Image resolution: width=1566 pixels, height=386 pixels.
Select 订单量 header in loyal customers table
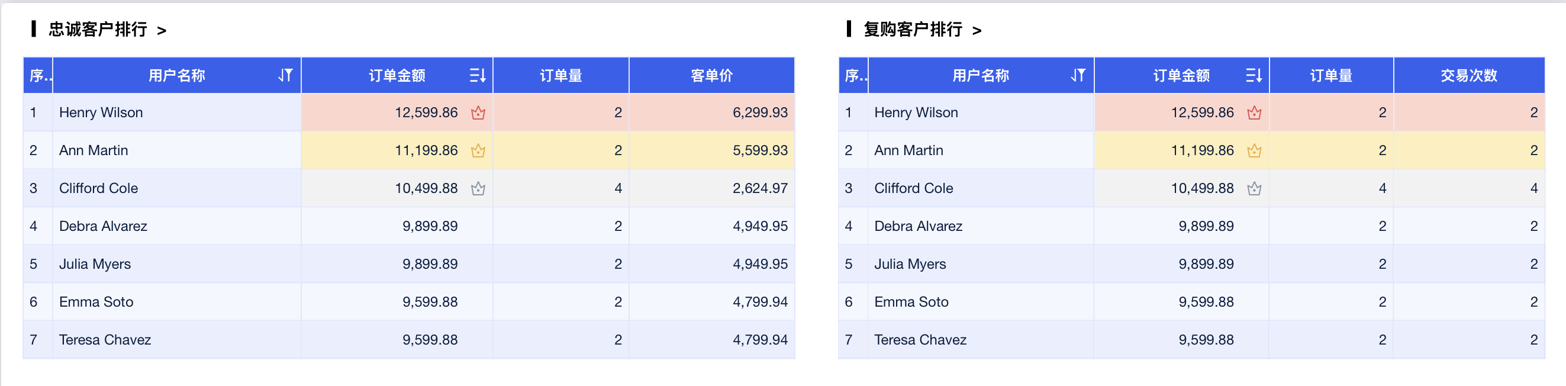(560, 75)
